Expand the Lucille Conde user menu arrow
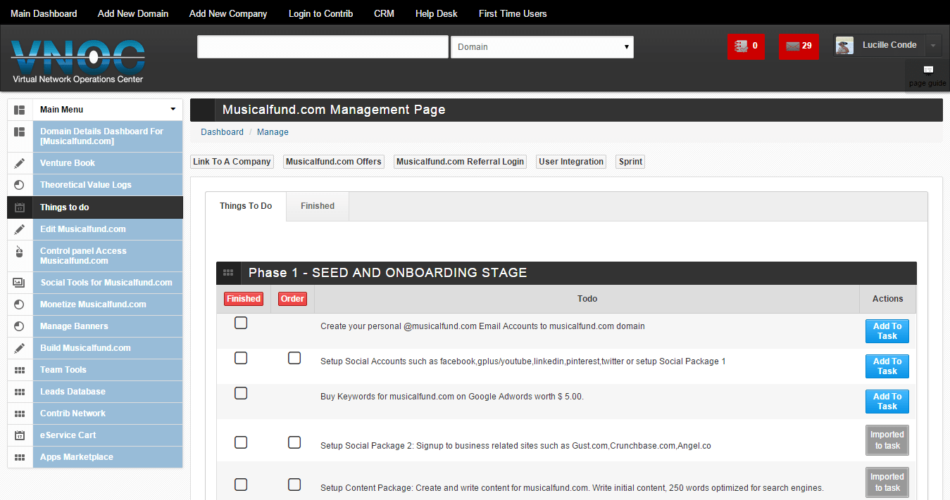The image size is (950, 500). (x=933, y=45)
